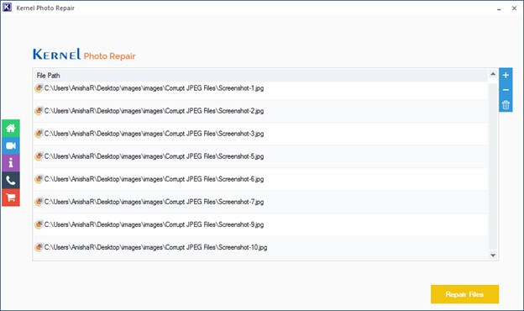Image resolution: width=524 pixels, height=311 pixels.
Task: Click file icon next to Screenshot-6.jpg
Action: 39,179
